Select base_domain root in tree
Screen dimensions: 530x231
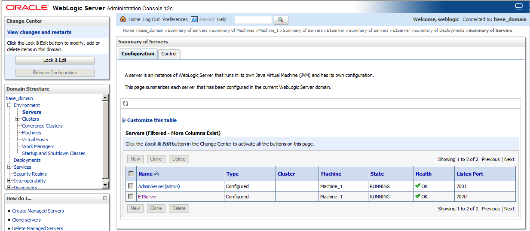point(19,98)
